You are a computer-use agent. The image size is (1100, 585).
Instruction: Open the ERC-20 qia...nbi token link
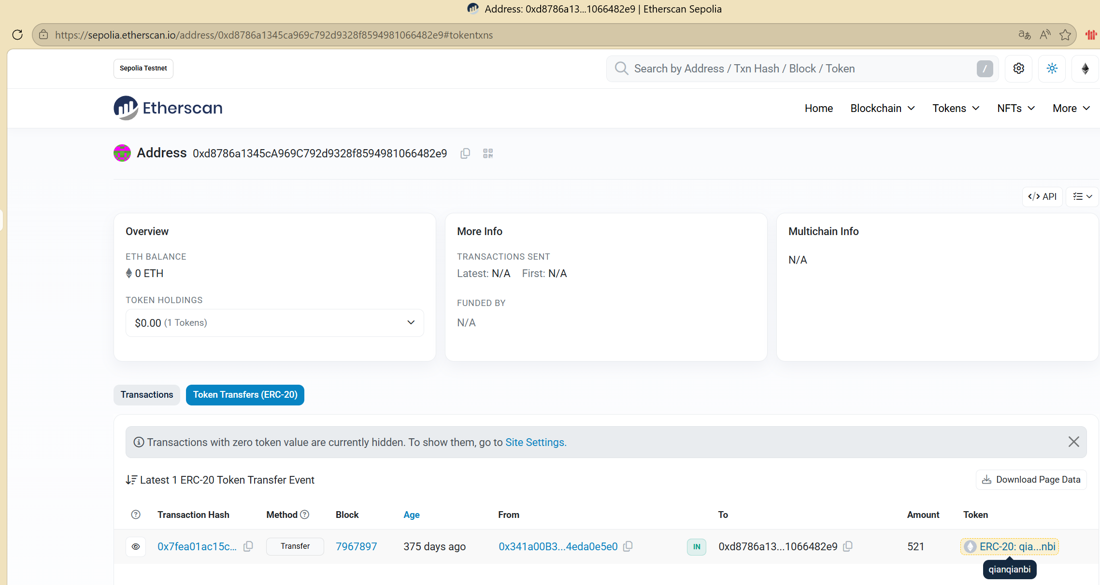click(x=1010, y=546)
